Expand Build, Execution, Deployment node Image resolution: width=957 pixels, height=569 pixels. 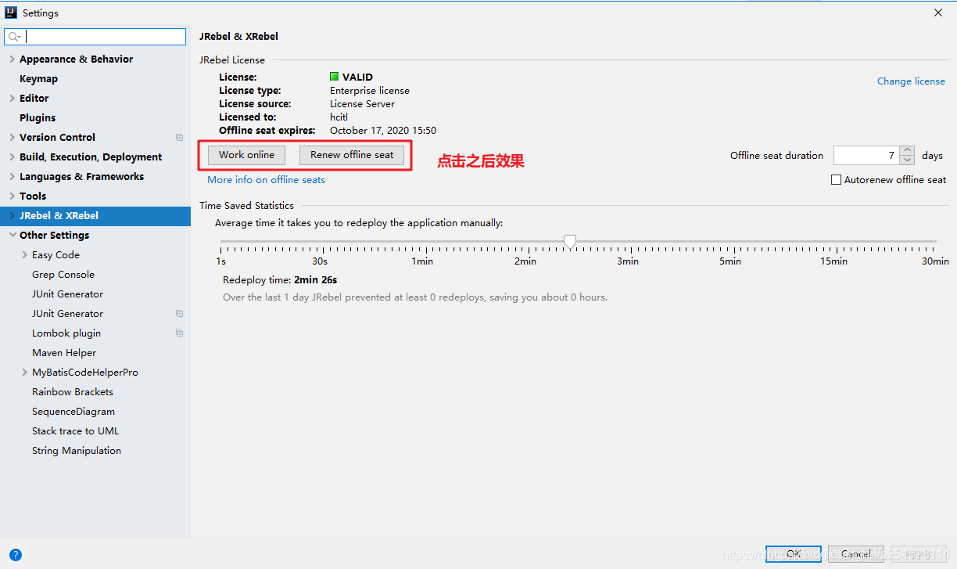(x=12, y=157)
